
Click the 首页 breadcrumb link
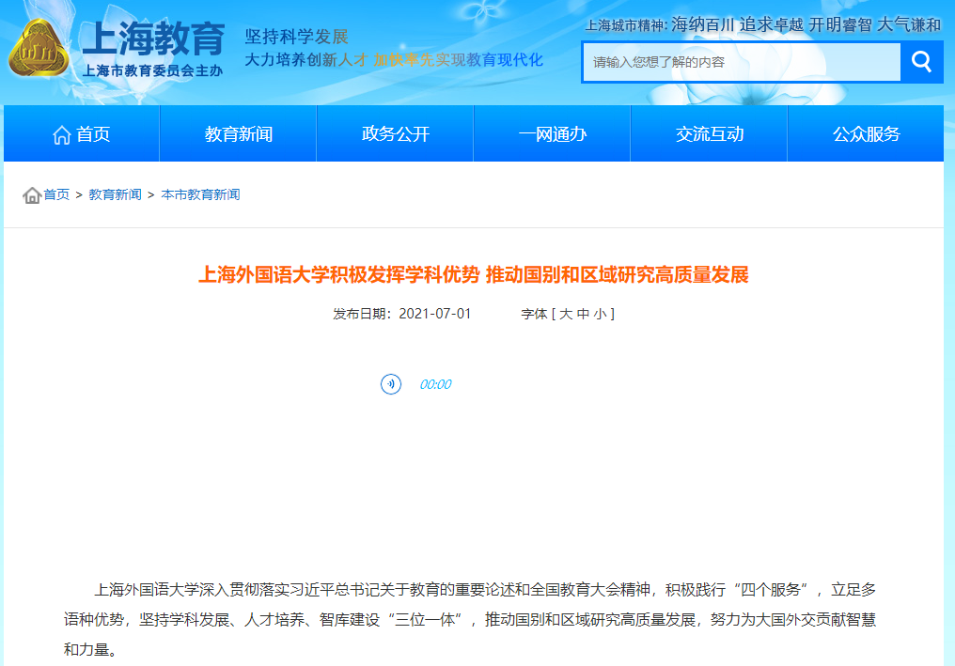coord(53,194)
